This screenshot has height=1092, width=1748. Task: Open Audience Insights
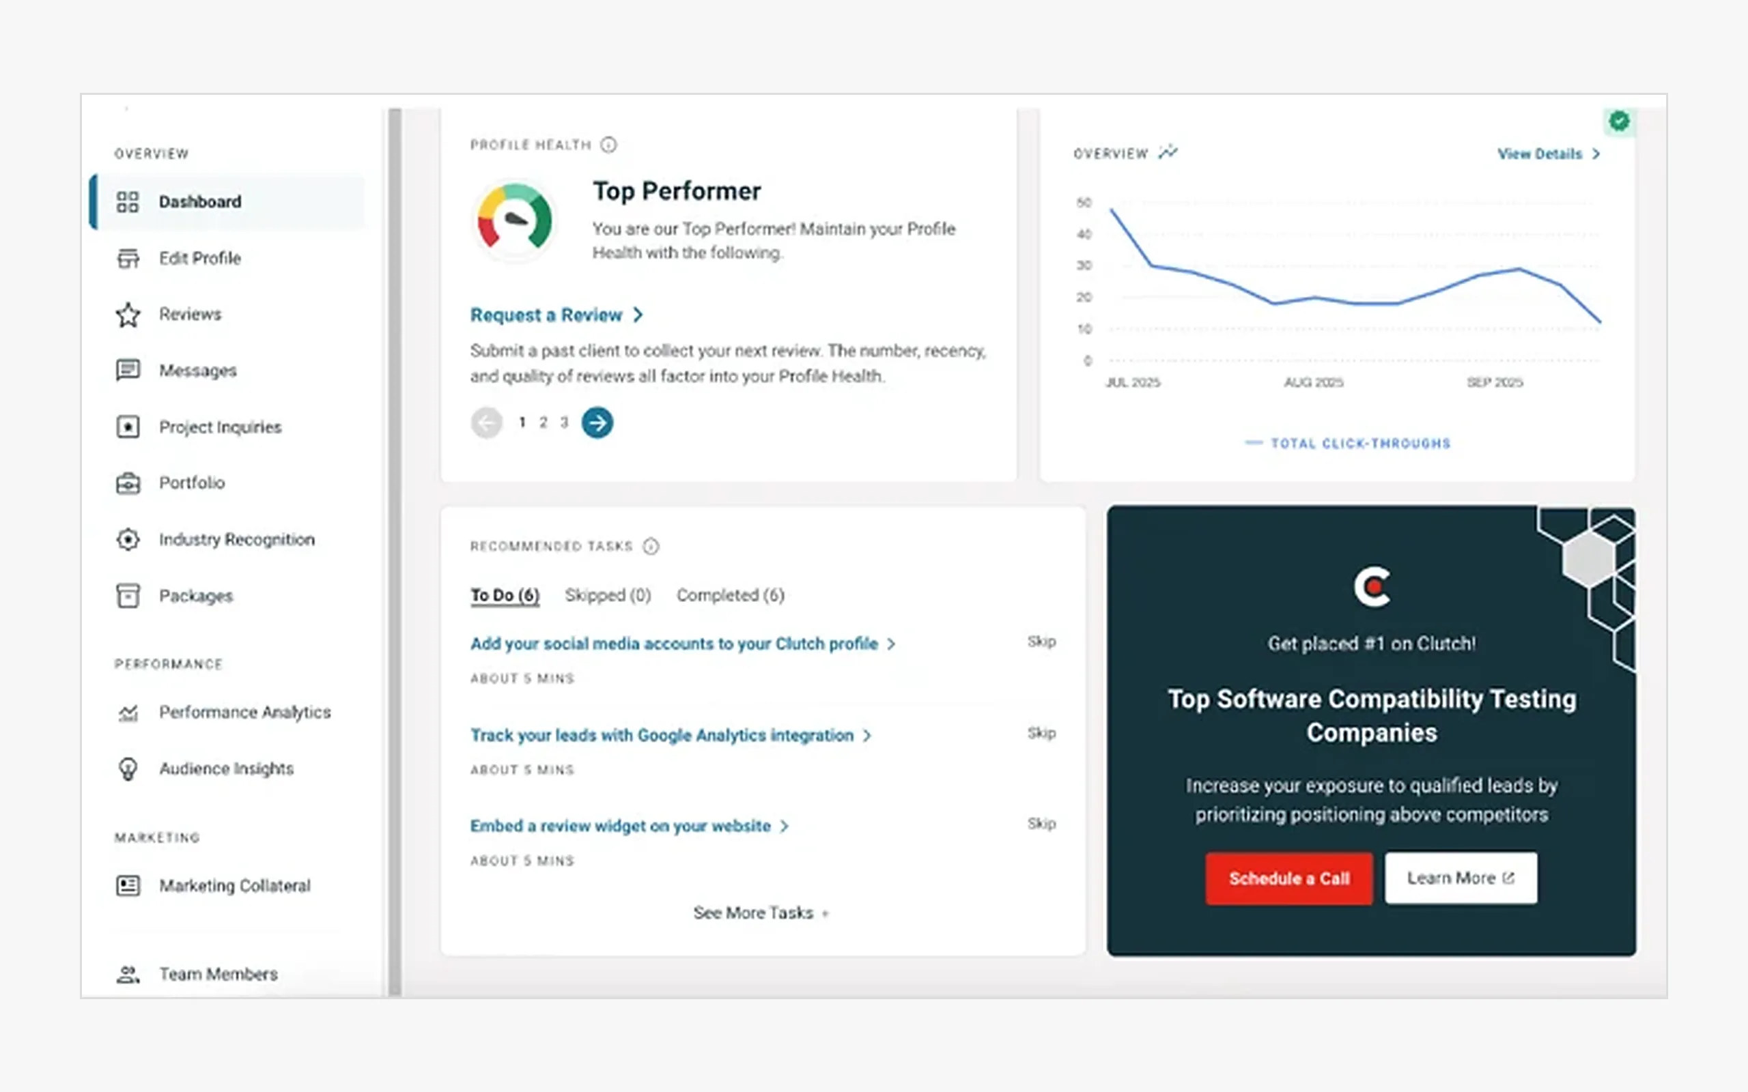tap(228, 769)
